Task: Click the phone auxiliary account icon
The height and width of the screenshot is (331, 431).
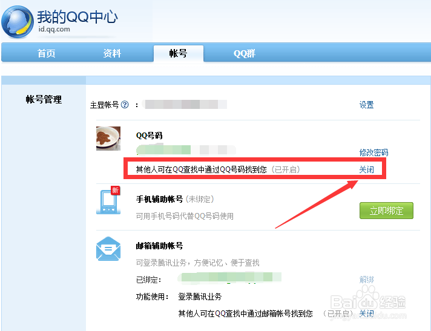Action: (109, 200)
